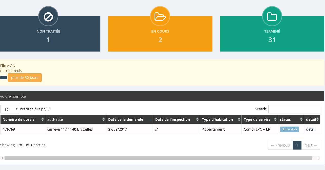Sort by addresse column arrows
Image resolution: width=325 pixels, height=170 pixels.
pos(103,119)
